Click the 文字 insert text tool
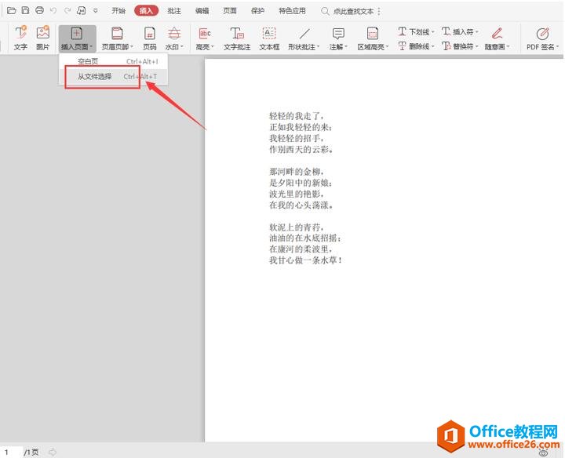Image resolution: width=565 pixels, height=458 pixels. [x=20, y=38]
